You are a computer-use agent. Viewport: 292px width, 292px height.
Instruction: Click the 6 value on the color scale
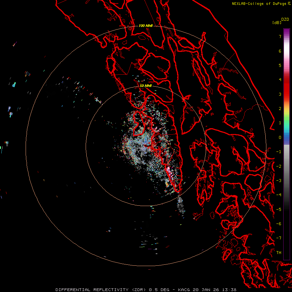coord(280,51)
